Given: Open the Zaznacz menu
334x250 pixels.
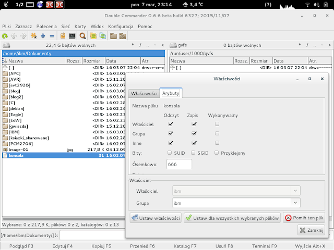Looking at the screenshot, I should click(23, 27).
